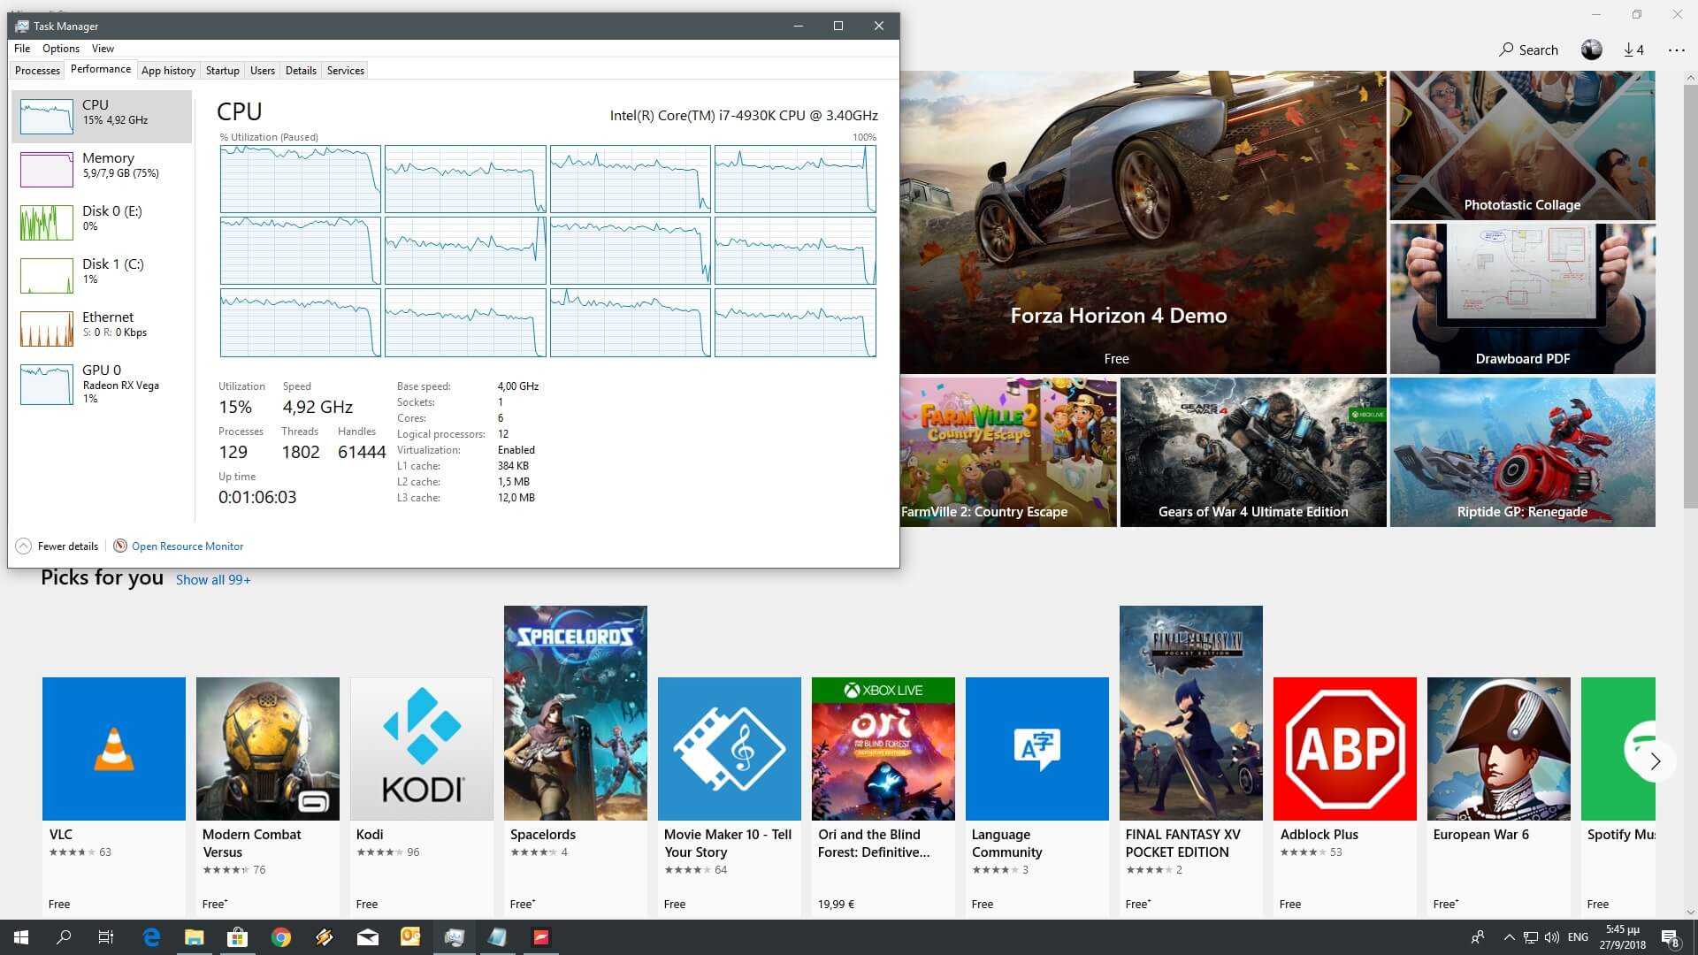1698x955 pixels.
Task: Switch to Startup tab in Task Manager
Action: [222, 70]
